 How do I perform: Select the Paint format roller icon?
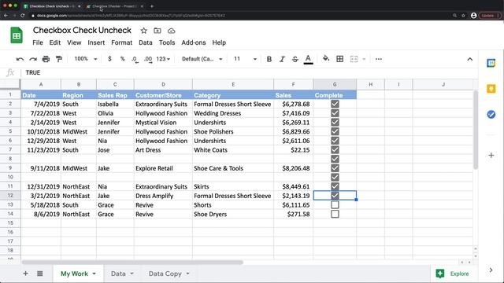[59, 59]
